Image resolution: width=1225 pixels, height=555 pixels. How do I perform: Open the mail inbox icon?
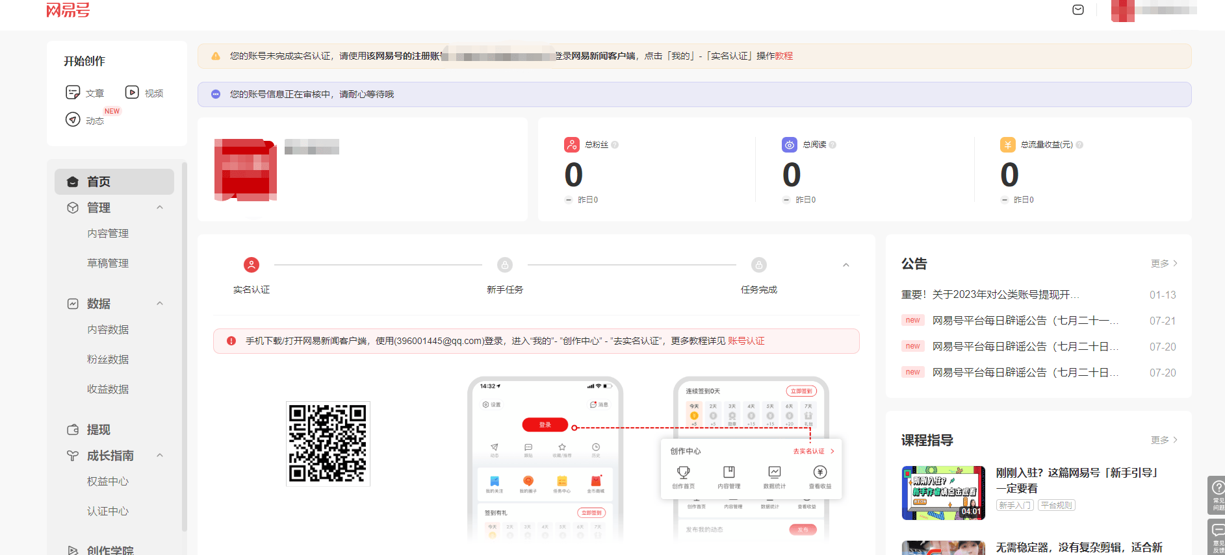pyautogui.click(x=1078, y=10)
